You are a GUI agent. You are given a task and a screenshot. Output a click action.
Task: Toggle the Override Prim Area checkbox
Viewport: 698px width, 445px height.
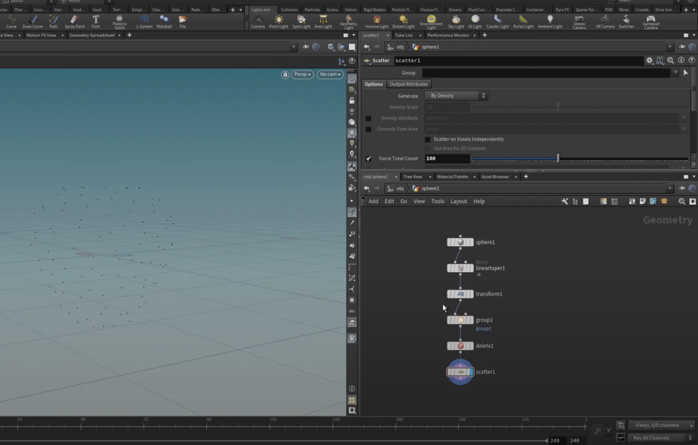pyautogui.click(x=368, y=129)
